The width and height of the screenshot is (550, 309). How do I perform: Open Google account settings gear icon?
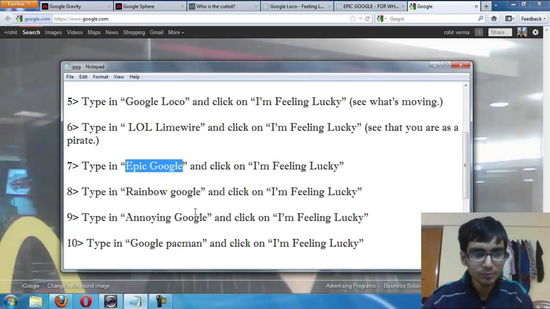[x=535, y=32]
